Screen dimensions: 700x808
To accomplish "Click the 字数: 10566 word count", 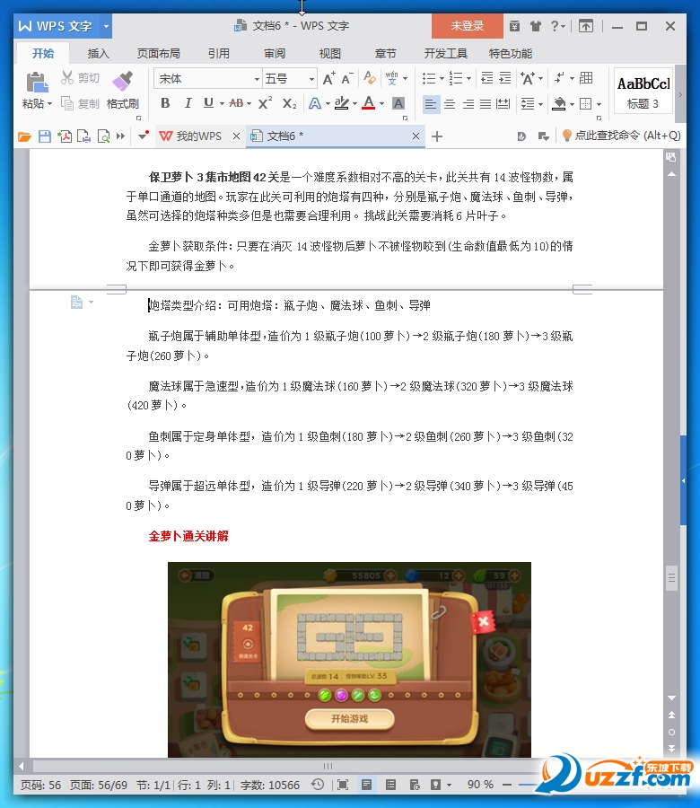I will point(270,785).
